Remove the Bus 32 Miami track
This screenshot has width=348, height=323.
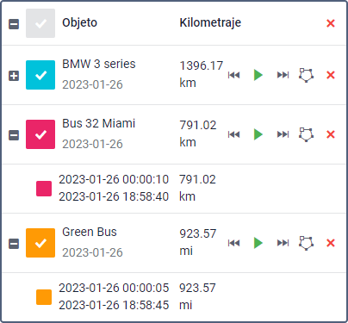coord(331,134)
